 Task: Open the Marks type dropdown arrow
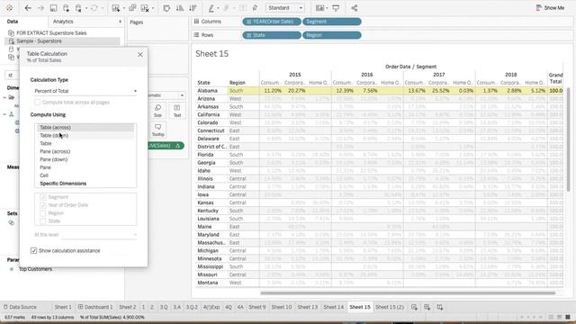coord(182,95)
